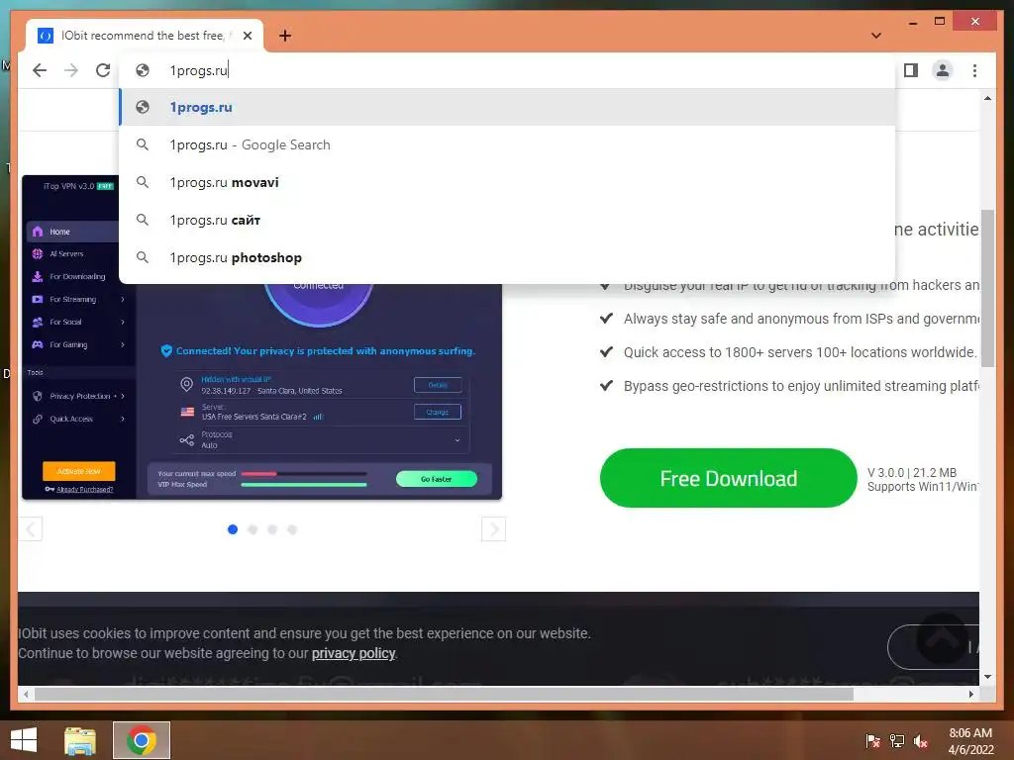Click the horizontal scrollbar thumb

pos(444,694)
